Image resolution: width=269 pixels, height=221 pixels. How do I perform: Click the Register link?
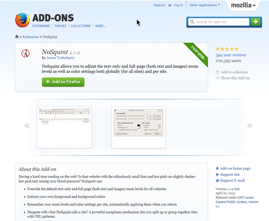[x=160, y=5]
